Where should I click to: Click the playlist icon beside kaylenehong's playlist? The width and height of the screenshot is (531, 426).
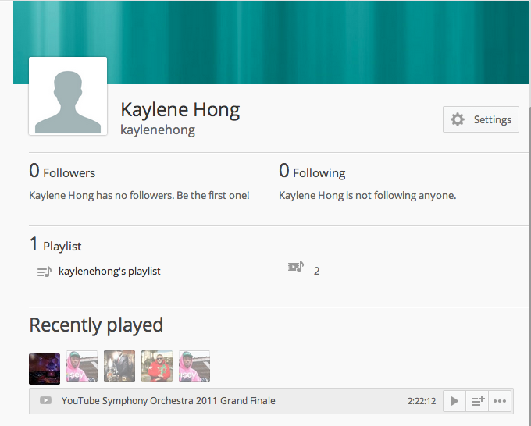45,272
